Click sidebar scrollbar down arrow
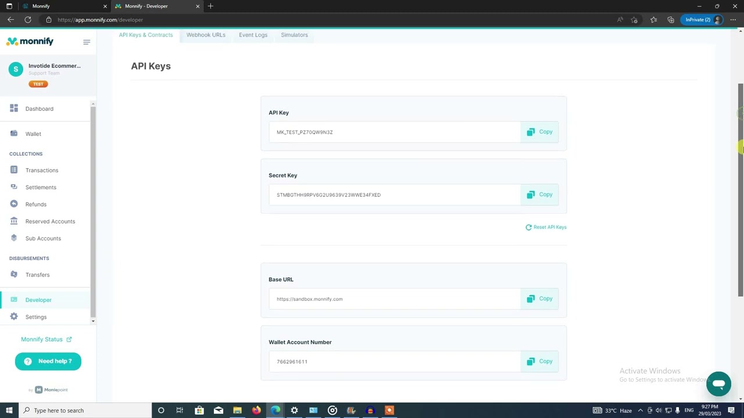Image resolution: width=744 pixels, height=418 pixels. pyautogui.click(x=93, y=320)
